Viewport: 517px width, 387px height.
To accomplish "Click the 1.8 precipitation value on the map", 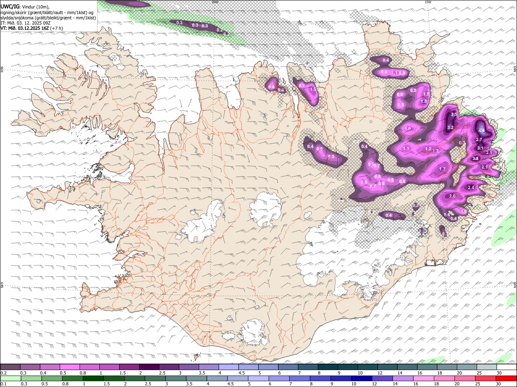I will [424, 102].
